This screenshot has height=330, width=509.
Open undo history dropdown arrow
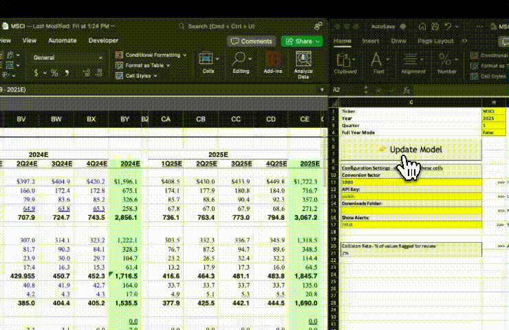pos(457,27)
